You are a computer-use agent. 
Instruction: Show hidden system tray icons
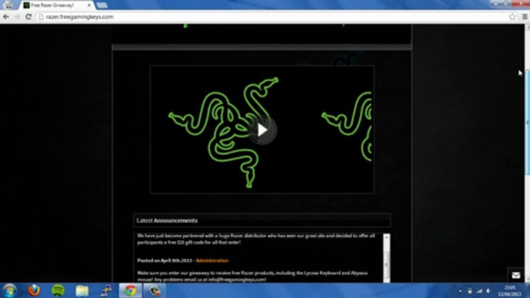pyautogui.click(x=460, y=291)
